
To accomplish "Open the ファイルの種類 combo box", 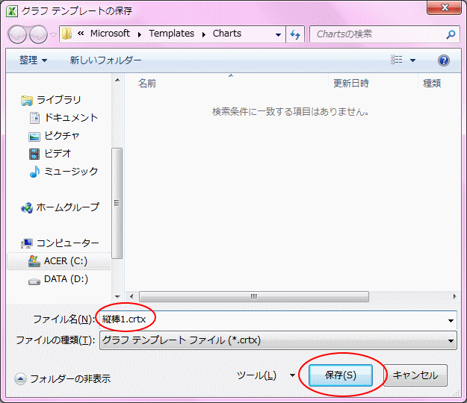I will pyautogui.click(x=278, y=340).
